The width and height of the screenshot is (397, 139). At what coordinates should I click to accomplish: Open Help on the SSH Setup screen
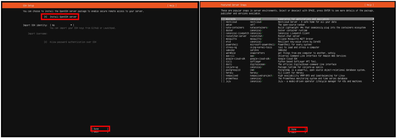(172, 5)
